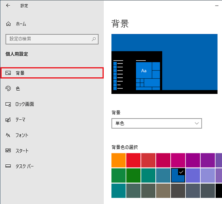Viewport: 222px width, 204px height.
Task: Select the magenta pink color swatch
Action: pyautogui.click(x=178, y=160)
